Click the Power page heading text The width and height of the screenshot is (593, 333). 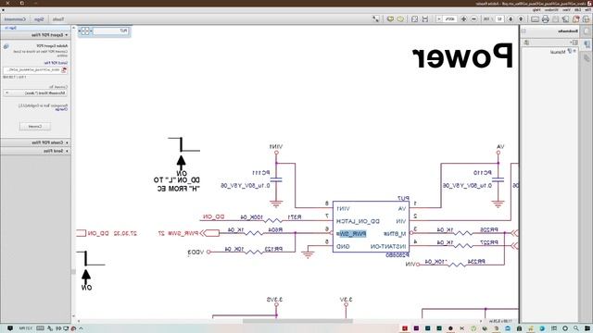[462, 56]
